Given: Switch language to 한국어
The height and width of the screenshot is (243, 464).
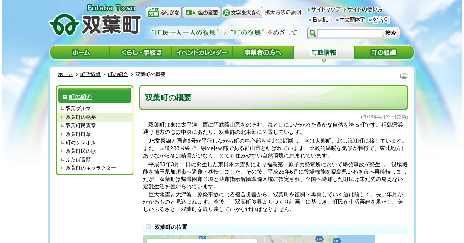Looking at the screenshot, I should point(379,20).
